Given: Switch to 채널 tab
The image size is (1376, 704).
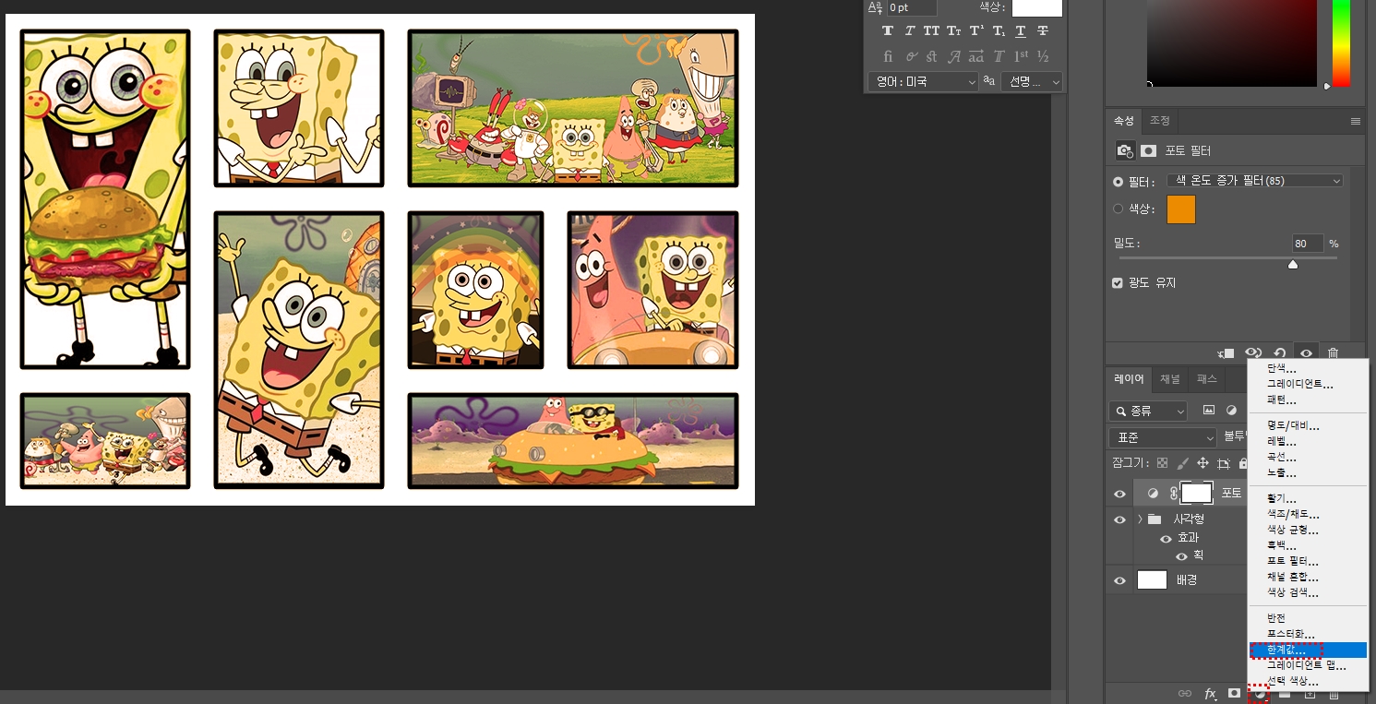Looking at the screenshot, I should tap(1170, 379).
